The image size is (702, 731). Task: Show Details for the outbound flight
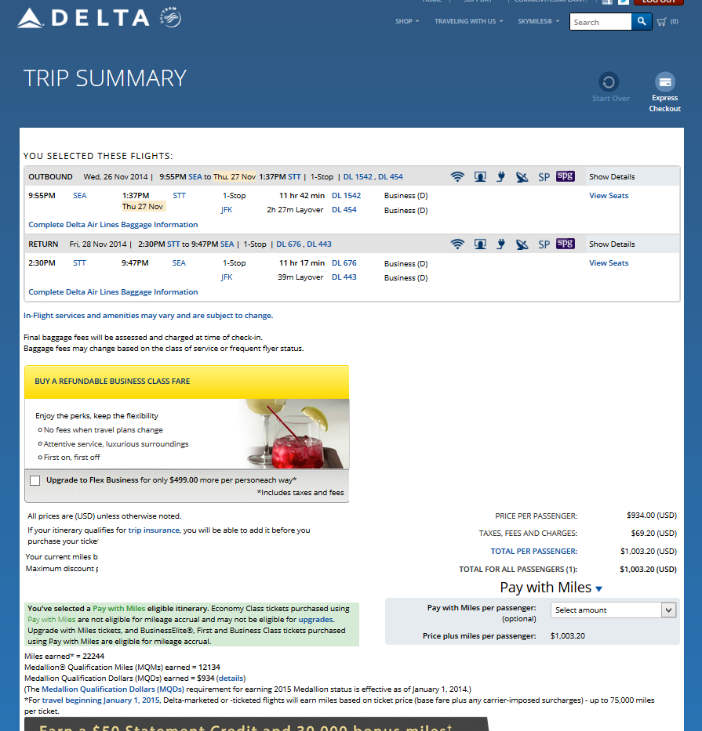click(x=612, y=177)
